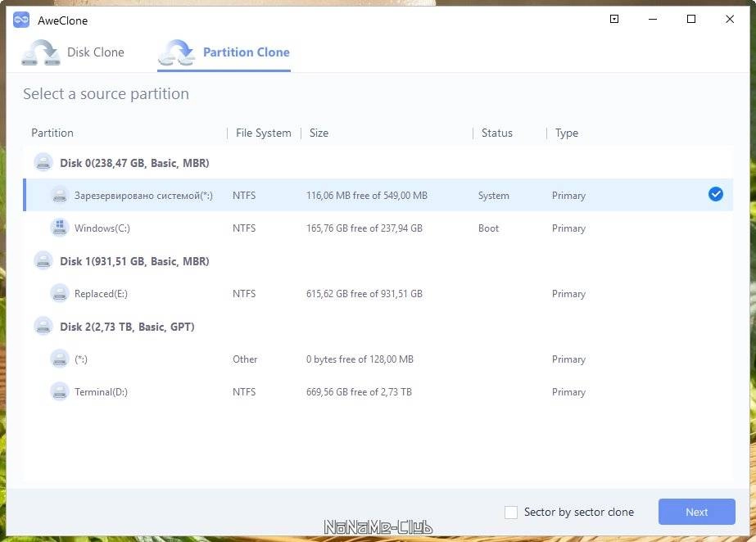Click the AweClone app logo icon
This screenshot has width=756, height=542.
point(21,20)
